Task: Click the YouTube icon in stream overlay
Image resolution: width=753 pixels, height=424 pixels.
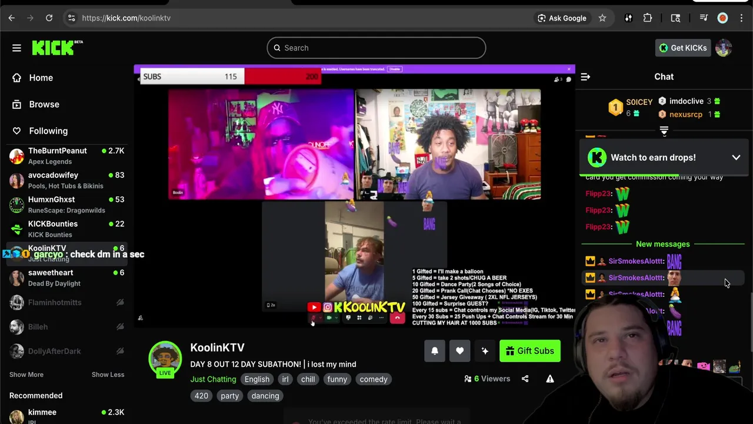Action: click(314, 307)
